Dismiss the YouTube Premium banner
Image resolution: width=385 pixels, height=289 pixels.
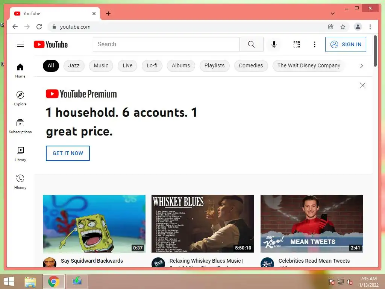[363, 85]
